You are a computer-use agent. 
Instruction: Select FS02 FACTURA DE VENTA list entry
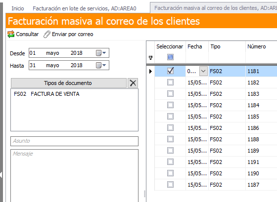point(46,94)
